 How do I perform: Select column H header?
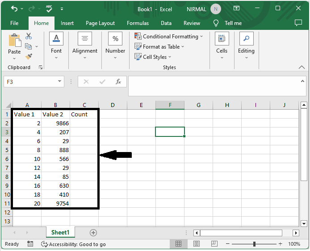point(227,105)
